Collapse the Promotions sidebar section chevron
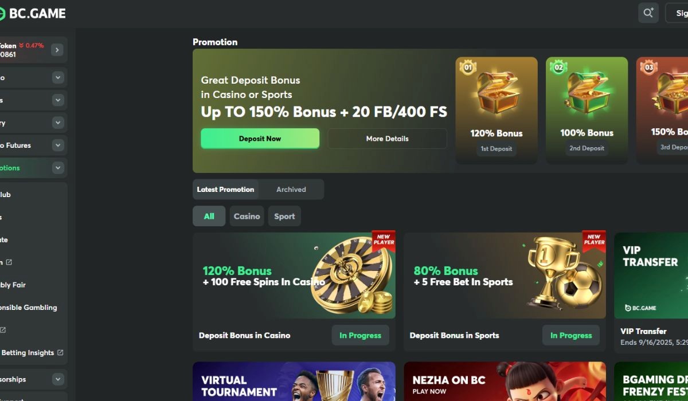 coord(58,168)
